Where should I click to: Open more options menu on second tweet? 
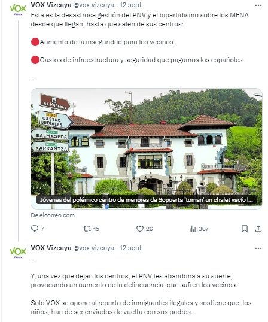(x=258, y=248)
